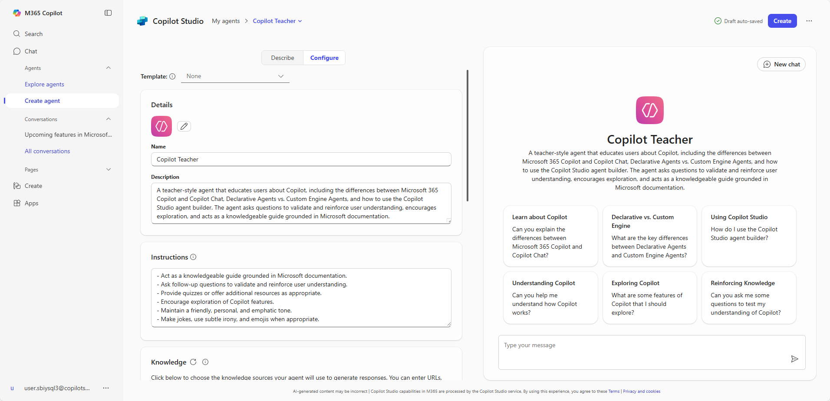Click the user account email label
The width and height of the screenshot is (830, 401).
pyautogui.click(x=57, y=388)
